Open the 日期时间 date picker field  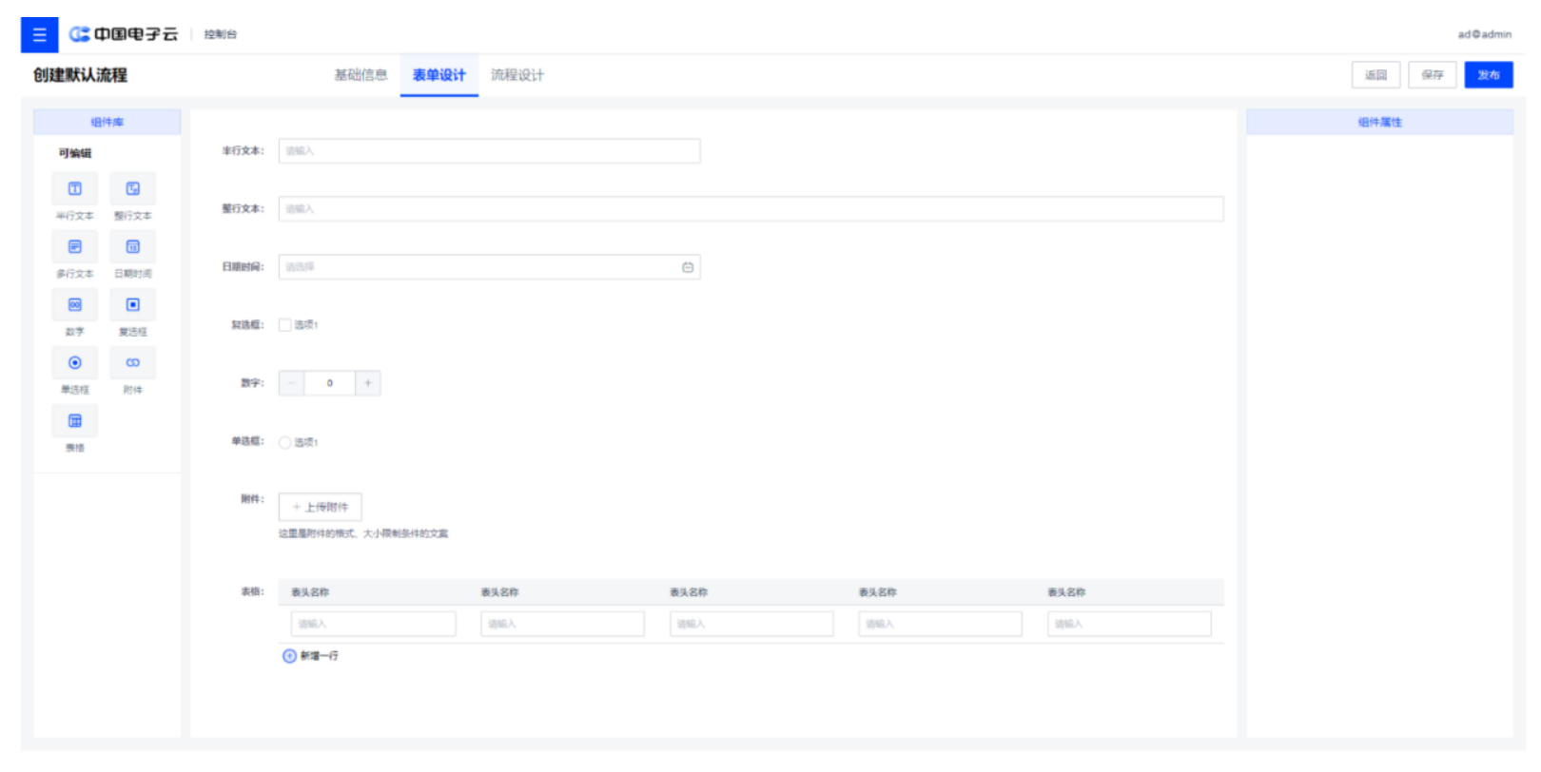(x=489, y=267)
